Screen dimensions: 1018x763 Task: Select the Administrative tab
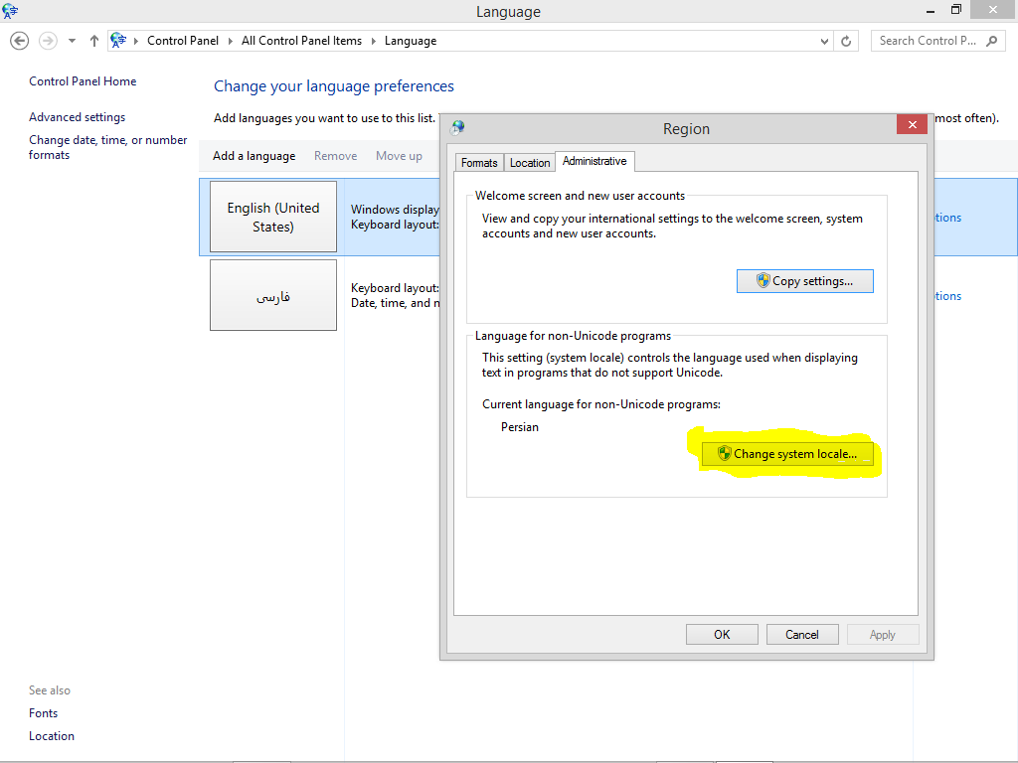(594, 161)
